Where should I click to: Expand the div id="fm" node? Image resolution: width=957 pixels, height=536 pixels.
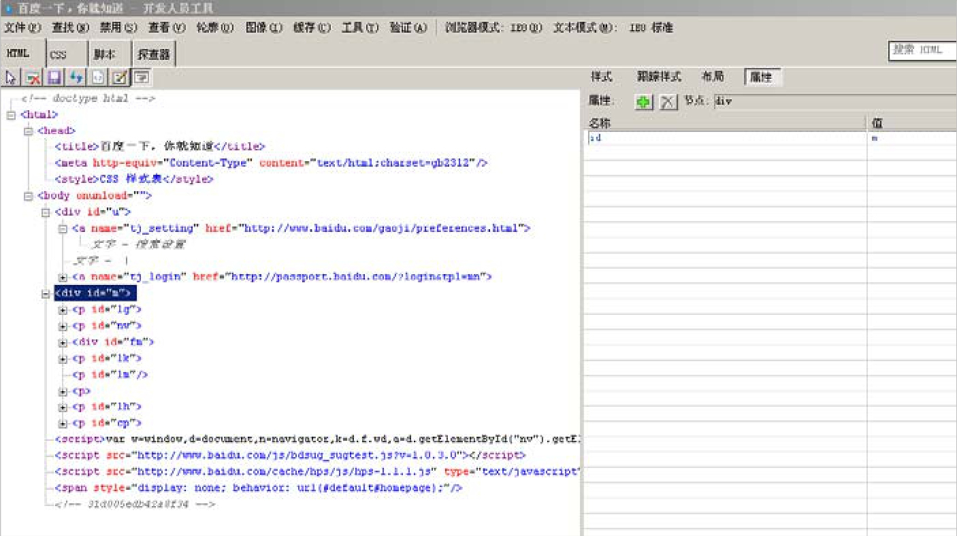(63, 342)
